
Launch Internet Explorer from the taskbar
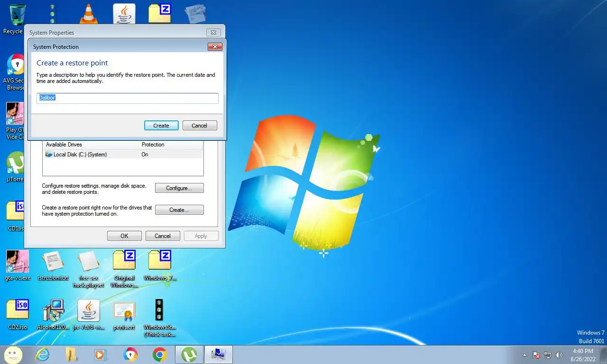pyautogui.click(x=43, y=355)
